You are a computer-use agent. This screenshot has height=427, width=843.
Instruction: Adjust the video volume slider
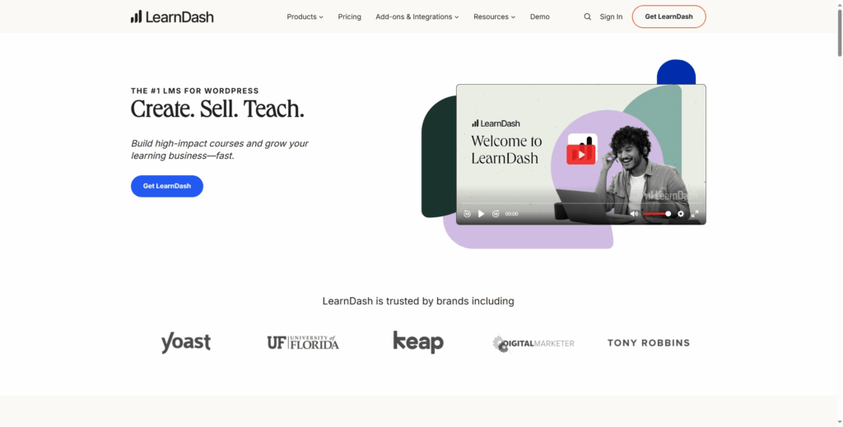(657, 214)
